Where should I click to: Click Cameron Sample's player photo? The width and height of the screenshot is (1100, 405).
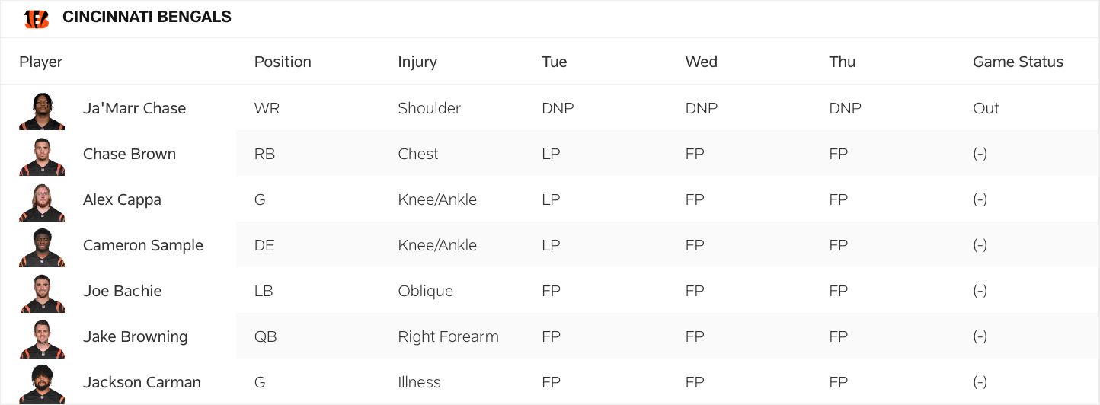tap(42, 247)
